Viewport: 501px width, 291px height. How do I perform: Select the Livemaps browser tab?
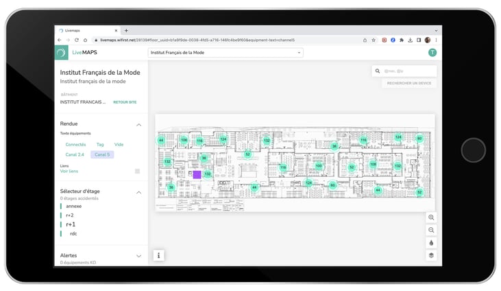[x=88, y=31]
